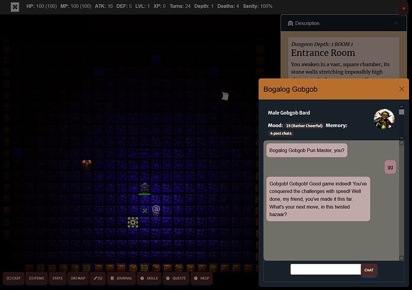The image size is (412, 290).
Task: Close the Bogalog Gobgob chat dialog
Action: coord(401,89)
